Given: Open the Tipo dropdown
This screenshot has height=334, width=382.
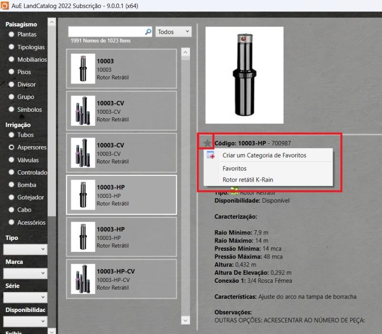Looking at the screenshot, I should tap(25, 249).
